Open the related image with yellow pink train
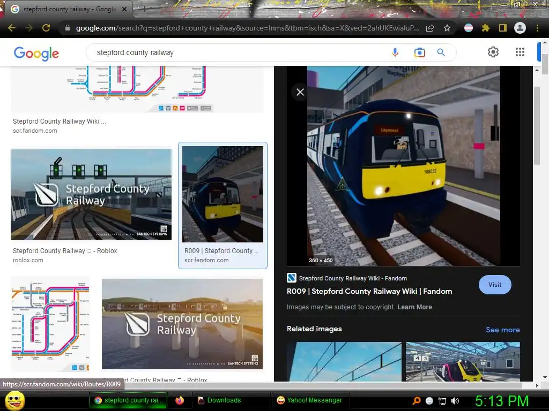Screen dimensions: 549x411 [463, 361]
